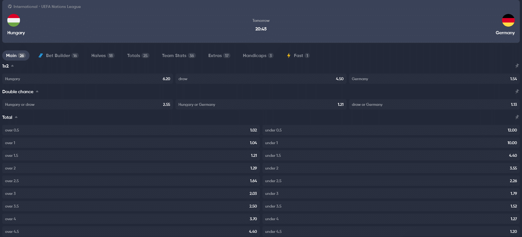Viewport: 522px width, 237px height.
Task: Open the Team Stats tab
Action: [x=179, y=55]
